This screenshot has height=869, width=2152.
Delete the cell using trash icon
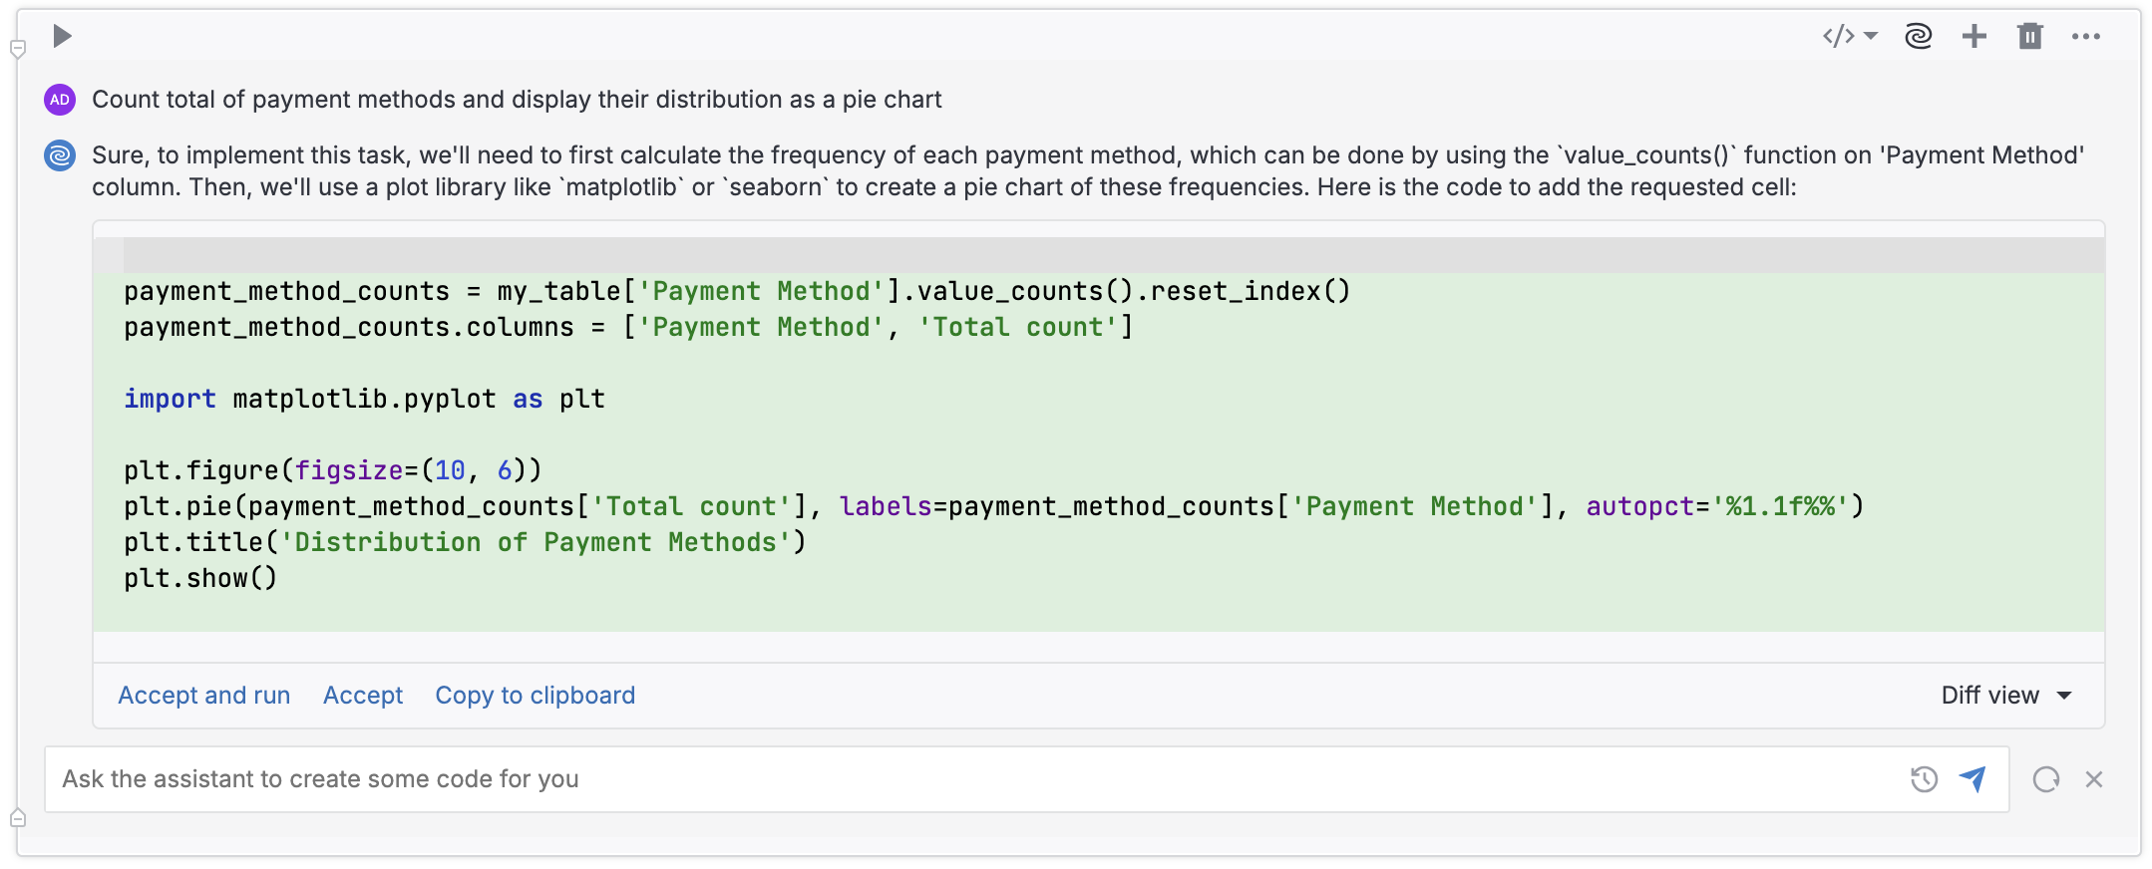click(x=2029, y=37)
